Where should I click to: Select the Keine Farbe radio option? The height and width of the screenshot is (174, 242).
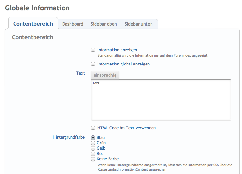[x=93, y=159]
